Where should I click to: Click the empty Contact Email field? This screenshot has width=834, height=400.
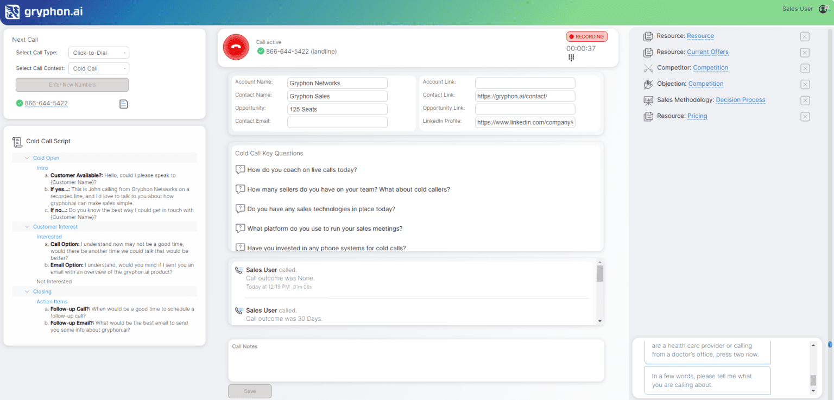click(337, 122)
